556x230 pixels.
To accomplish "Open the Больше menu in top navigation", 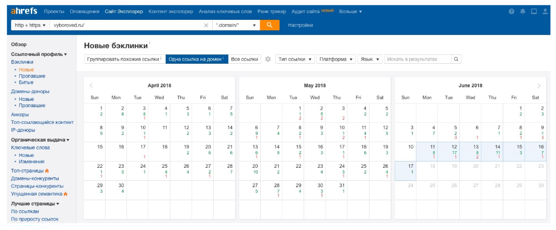I will click(x=350, y=11).
